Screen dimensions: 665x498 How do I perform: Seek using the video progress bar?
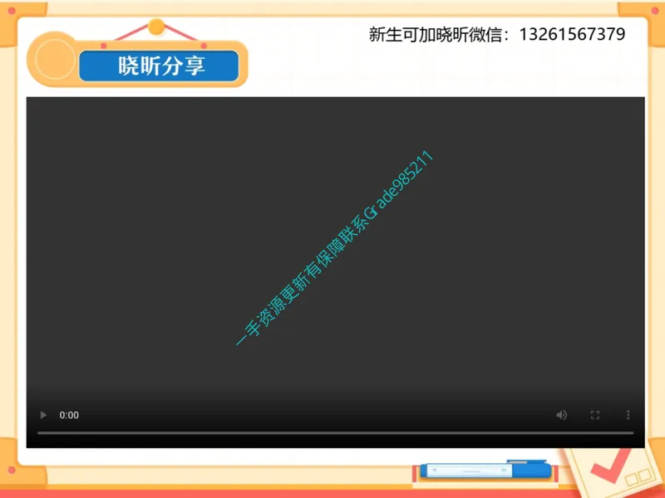point(336,432)
